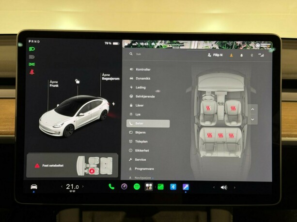Open notifications bell icon
Viewport: 297px width, 222px height.
click(x=241, y=55)
